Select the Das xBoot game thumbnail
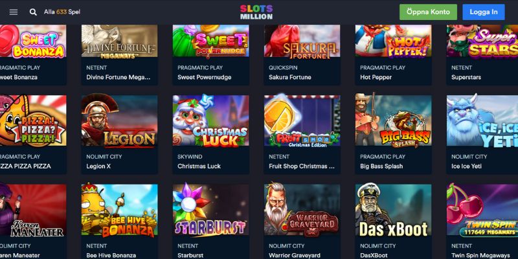The width and height of the screenshot is (518, 259). (394, 210)
